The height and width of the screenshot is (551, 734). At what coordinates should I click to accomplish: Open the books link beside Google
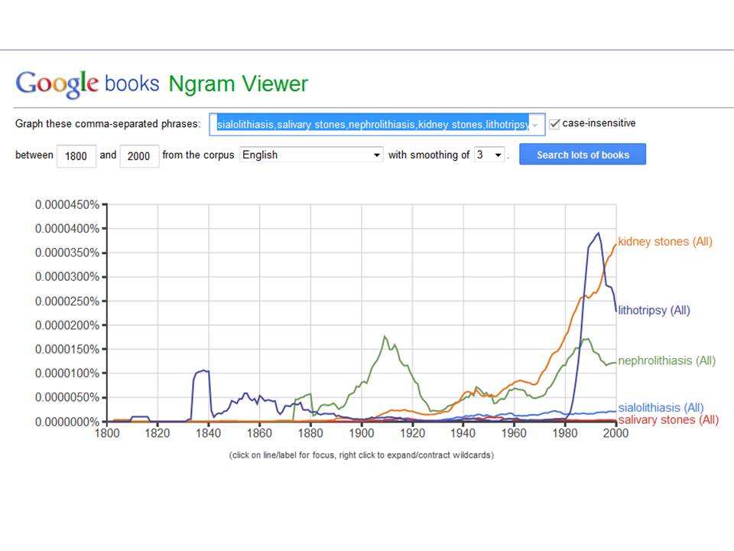132,84
